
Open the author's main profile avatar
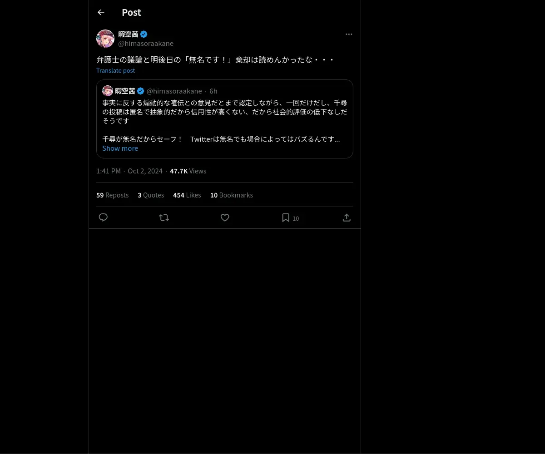coord(105,39)
